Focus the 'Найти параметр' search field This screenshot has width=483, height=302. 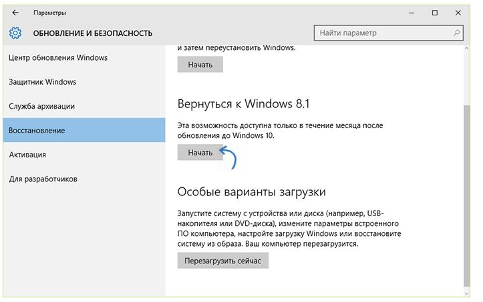388,33
